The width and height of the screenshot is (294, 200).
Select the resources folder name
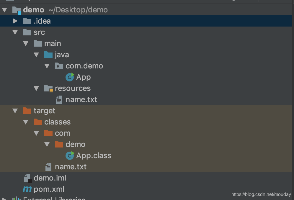click(x=73, y=88)
